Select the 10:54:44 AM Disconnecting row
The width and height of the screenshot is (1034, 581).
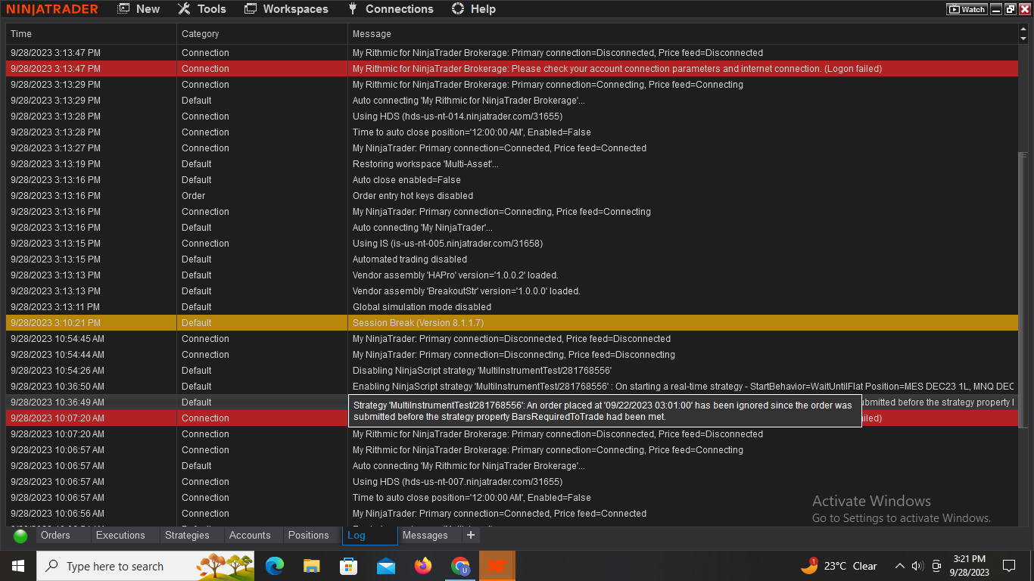click(512, 355)
